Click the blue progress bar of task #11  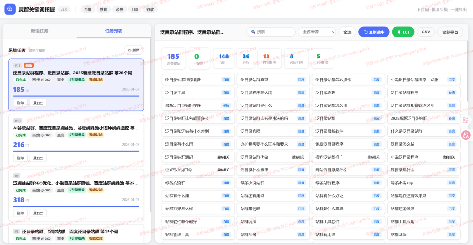tap(76, 96)
